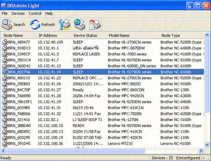211x161 pixels.
Task: Click Brother NC-3100h node type
Action: [176, 120]
